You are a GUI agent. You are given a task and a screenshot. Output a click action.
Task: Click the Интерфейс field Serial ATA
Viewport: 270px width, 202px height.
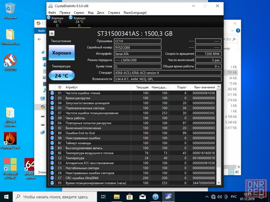138,54
